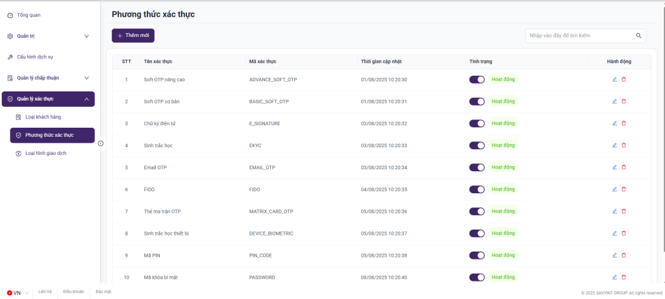This screenshot has width=665, height=299.
Task: Click the edit icon for FIDO row
Action: point(614,189)
